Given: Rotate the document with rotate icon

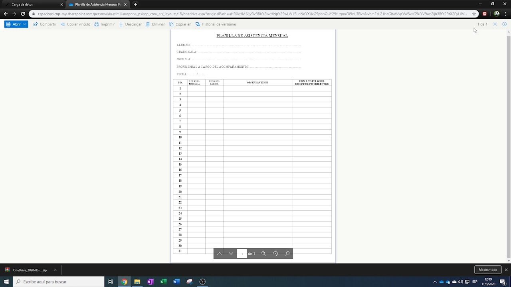Looking at the screenshot, I should 275,254.
